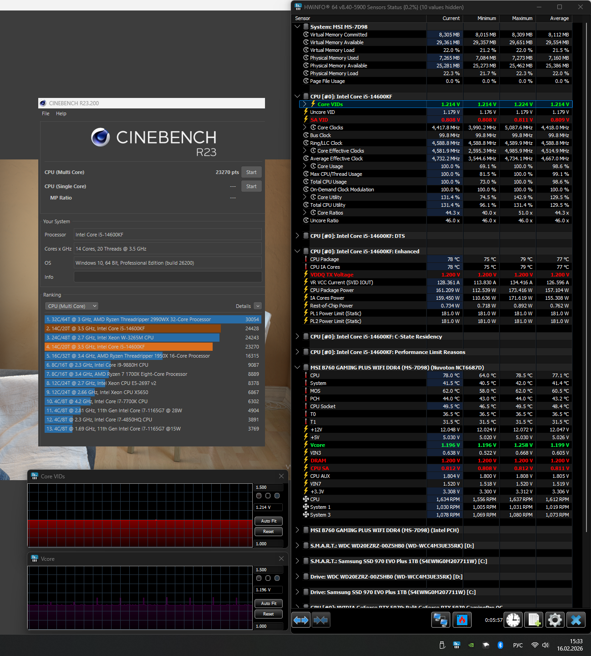591x656 pixels.
Task: Click the black middle color swatch in Core VIDs graph
Action: pyautogui.click(x=268, y=496)
